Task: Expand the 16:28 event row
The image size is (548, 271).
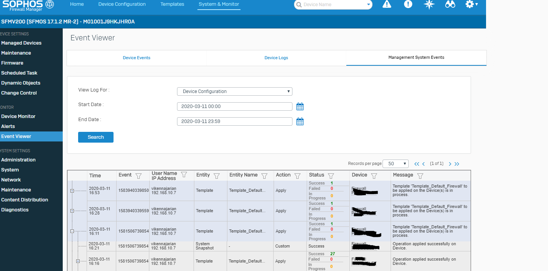Action: (x=72, y=211)
